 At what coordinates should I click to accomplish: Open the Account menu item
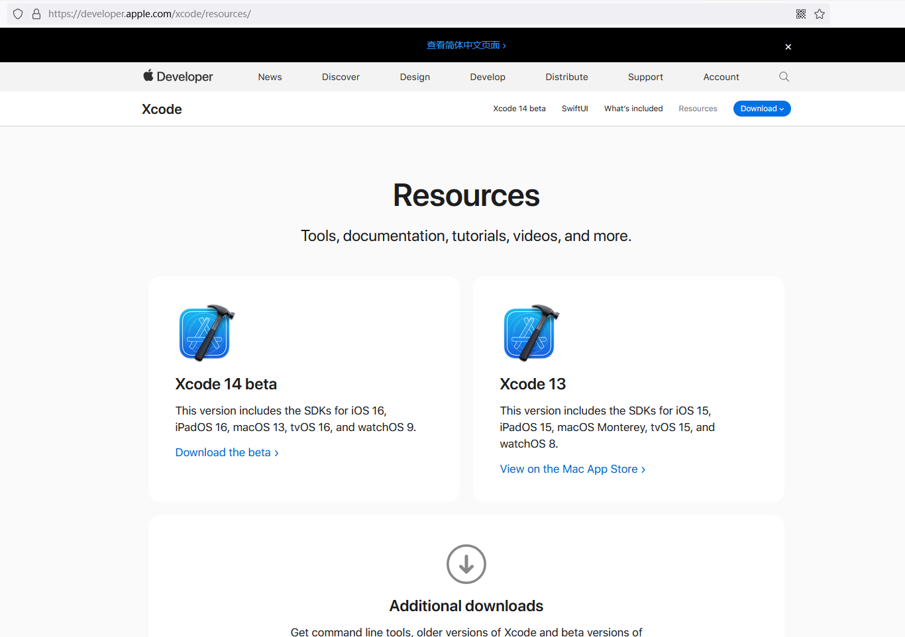click(x=721, y=77)
